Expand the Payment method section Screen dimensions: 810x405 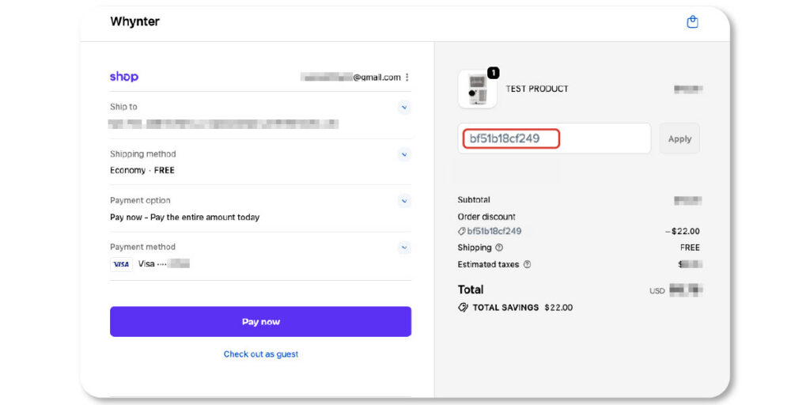point(404,247)
